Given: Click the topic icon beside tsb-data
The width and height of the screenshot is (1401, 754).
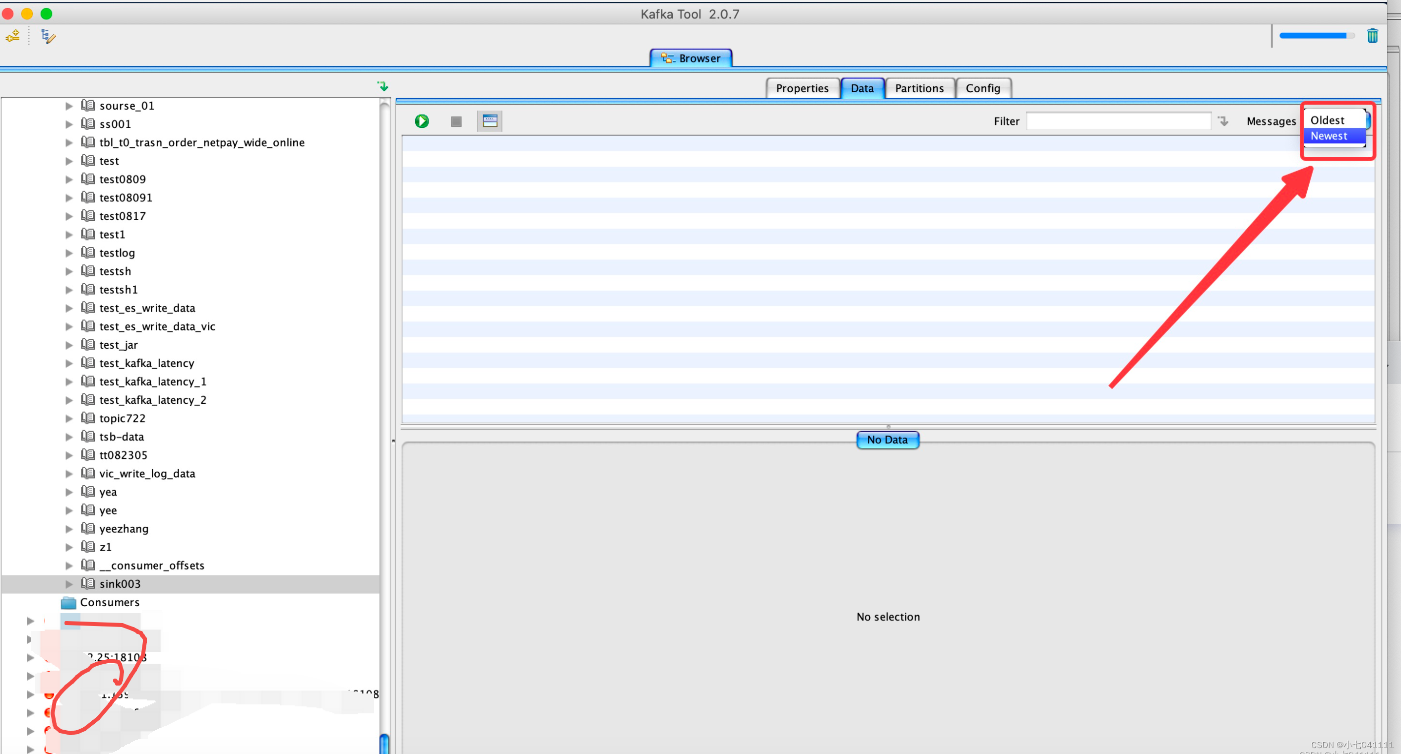Looking at the screenshot, I should [87, 437].
